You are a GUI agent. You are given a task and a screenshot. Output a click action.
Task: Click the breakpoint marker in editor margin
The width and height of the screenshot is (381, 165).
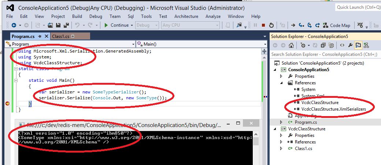(x=7, y=104)
